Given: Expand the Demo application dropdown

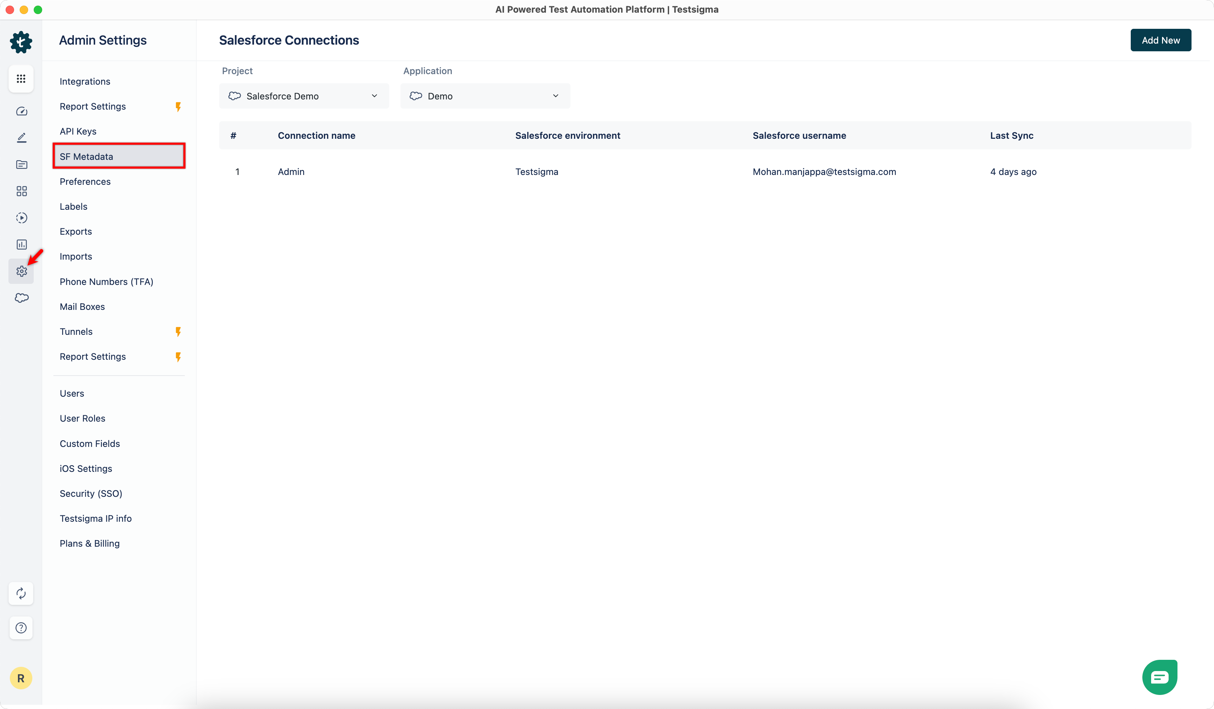Looking at the screenshot, I should (x=485, y=96).
